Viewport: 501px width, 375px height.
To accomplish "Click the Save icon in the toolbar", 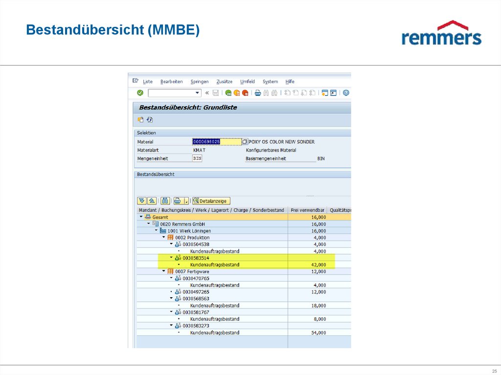I will pos(215,93).
